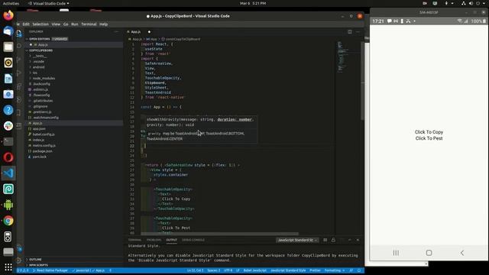Image resolution: width=489 pixels, height=275 pixels.
Task: Click editor horizontal scrollbar
Action: [219, 234]
